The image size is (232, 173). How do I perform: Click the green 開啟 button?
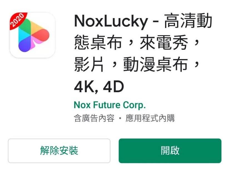(170, 151)
